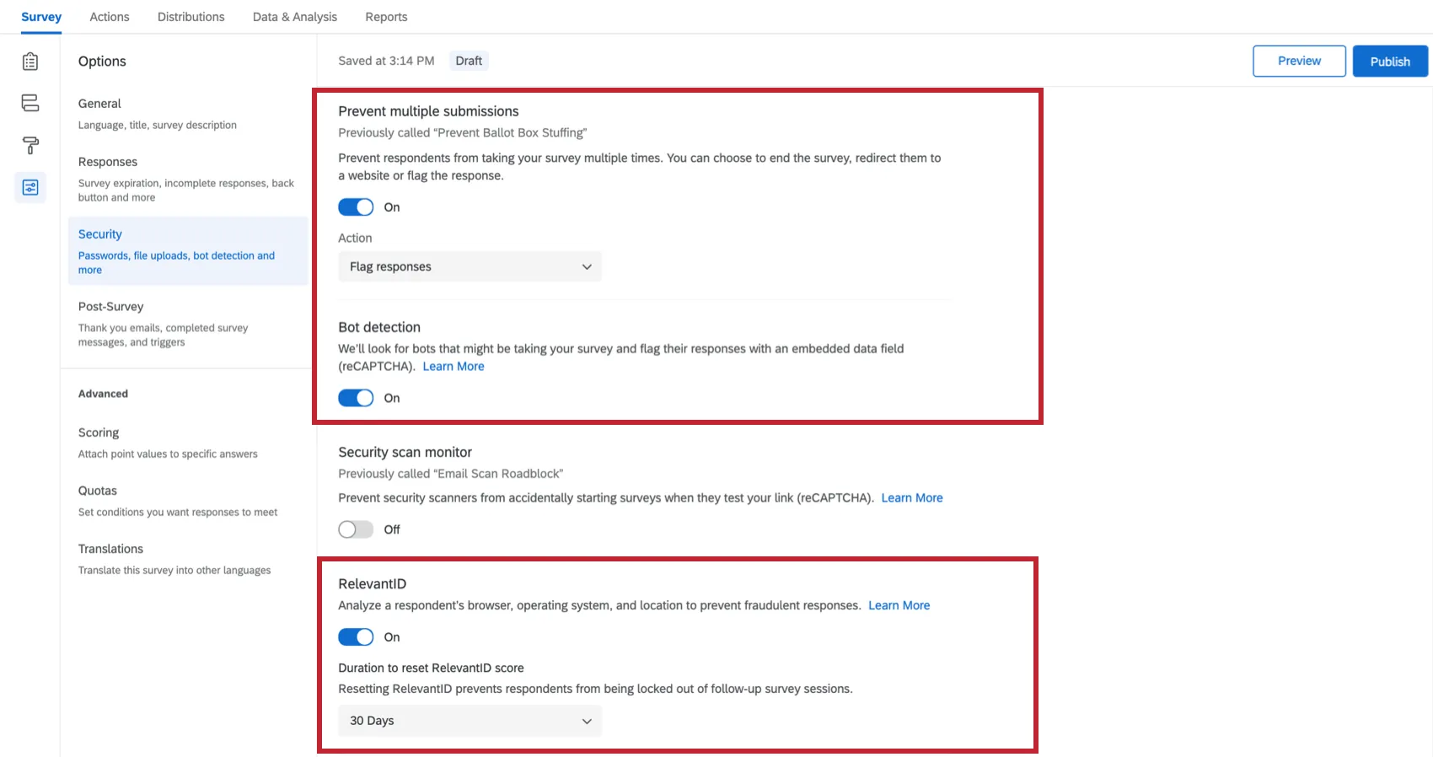The width and height of the screenshot is (1433, 757).
Task: Open the survey builder clipboard icon
Action: pyautogui.click(x=30, y=62)
